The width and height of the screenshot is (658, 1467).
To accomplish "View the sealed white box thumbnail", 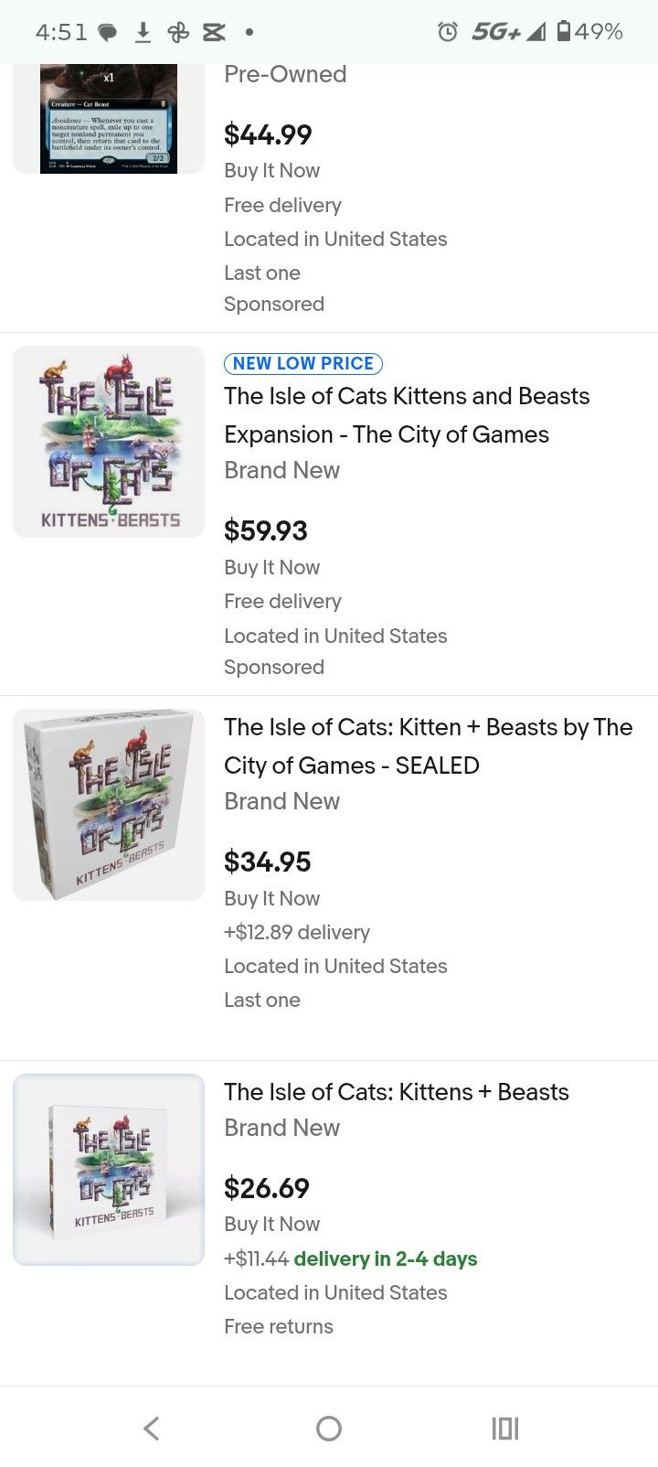I will click(x=109, y=805).
